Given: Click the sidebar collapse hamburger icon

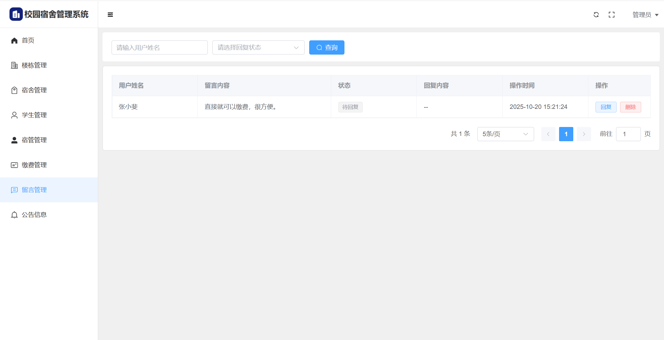Looking at the screenshot, I should pyautogui.click(x=110, y=15).
